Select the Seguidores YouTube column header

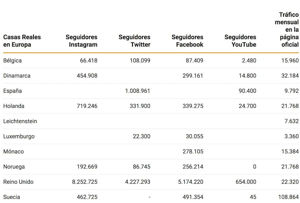[240, 41]
